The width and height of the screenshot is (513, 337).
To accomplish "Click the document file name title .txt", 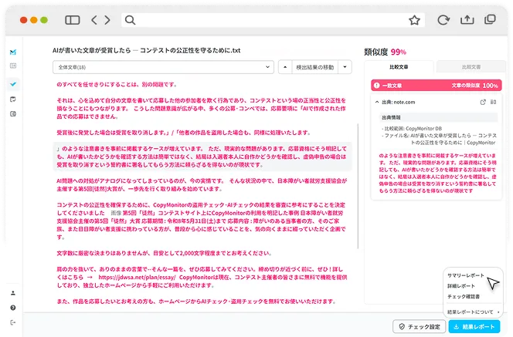I will (146, 51).
